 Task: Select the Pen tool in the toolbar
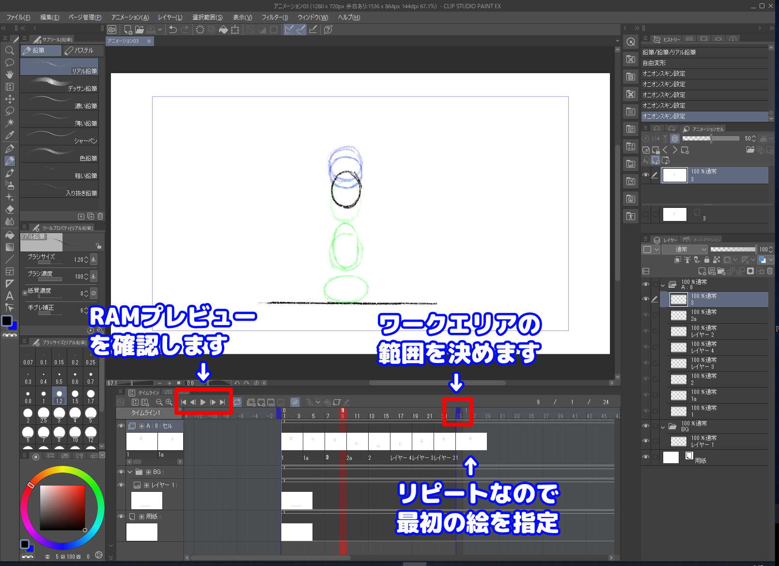[x=10, y=148]
